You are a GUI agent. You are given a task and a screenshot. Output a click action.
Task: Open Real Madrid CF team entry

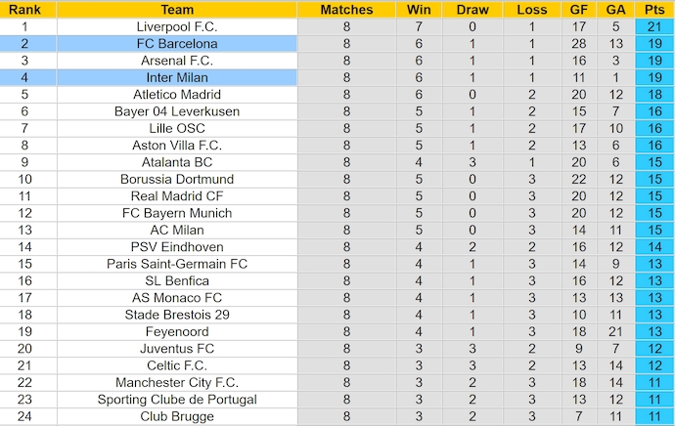[x=177, y=196]
